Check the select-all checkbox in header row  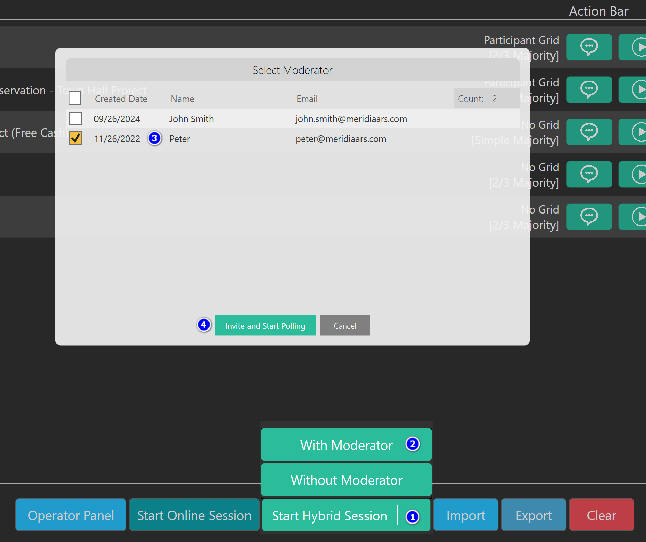click(75, 98)
